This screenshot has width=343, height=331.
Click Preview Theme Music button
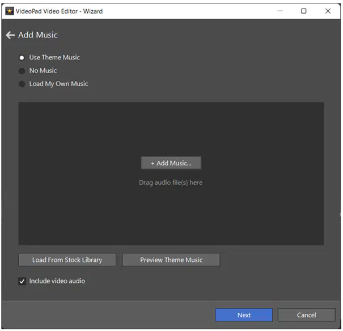[171, 260]
